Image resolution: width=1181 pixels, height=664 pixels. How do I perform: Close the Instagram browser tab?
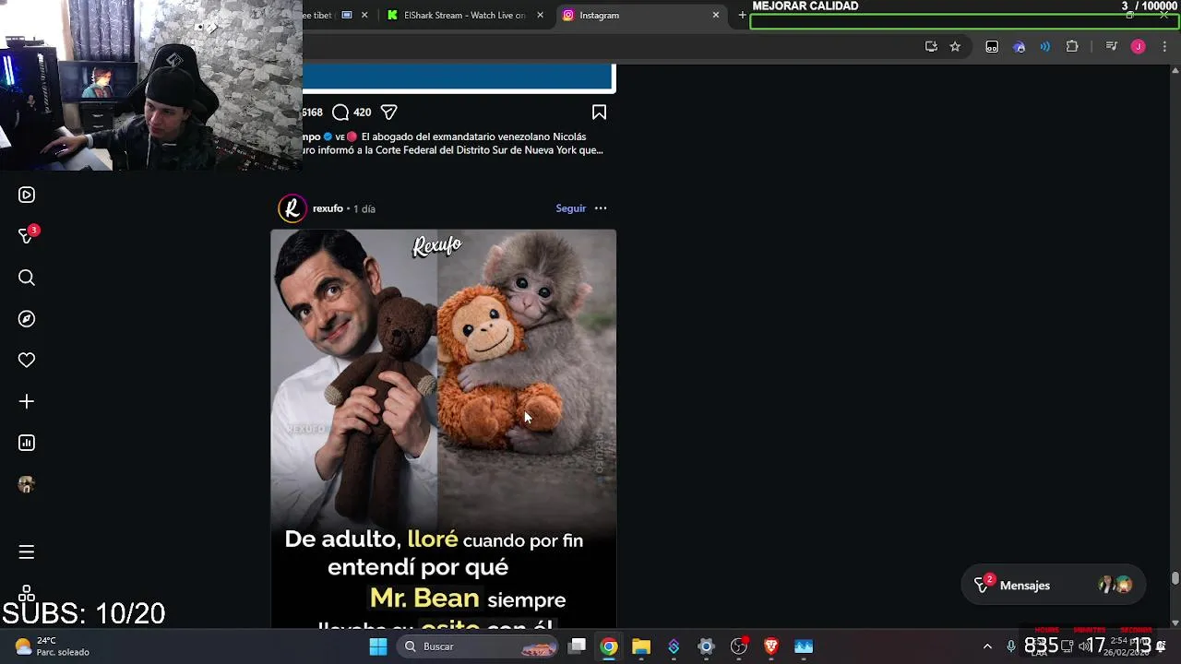click(x=715, y=15)
